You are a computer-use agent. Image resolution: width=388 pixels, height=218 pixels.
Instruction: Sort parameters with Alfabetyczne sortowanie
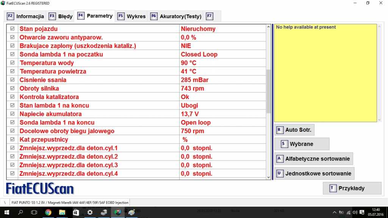pyautogui.click(x=314, y=159)
